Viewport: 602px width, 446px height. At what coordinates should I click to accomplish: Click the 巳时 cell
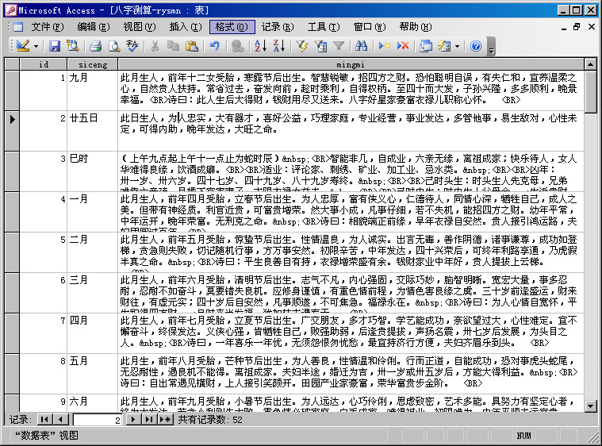pyautogui.click(x=93, y=171)
